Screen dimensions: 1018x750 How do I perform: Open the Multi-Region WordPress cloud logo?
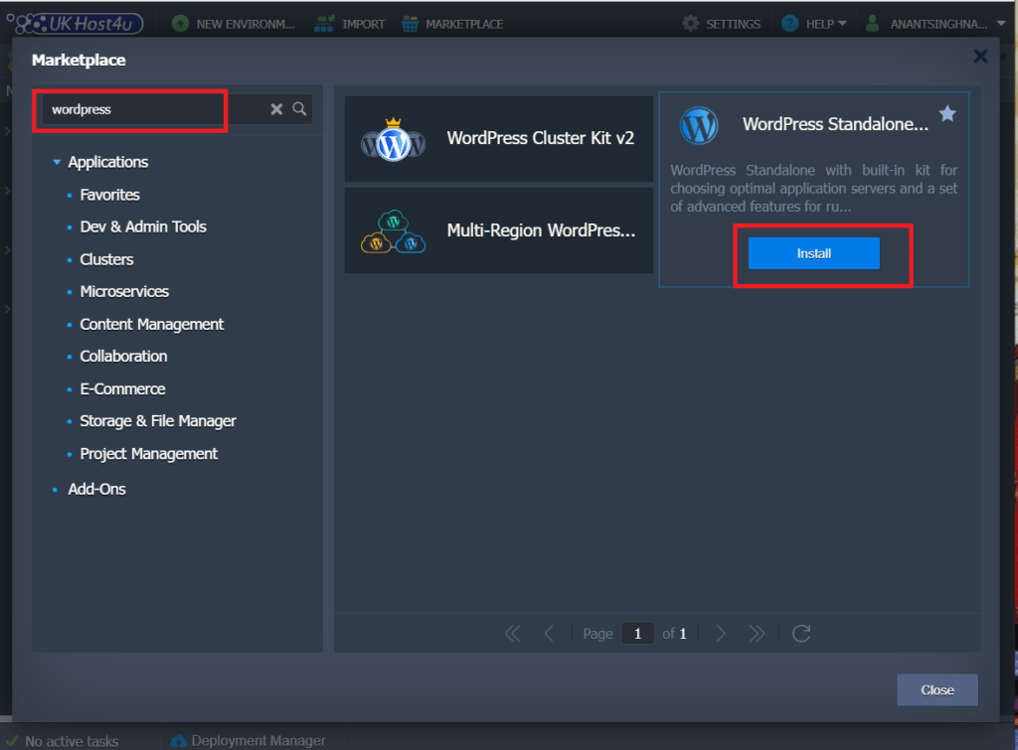click(393, 231)
